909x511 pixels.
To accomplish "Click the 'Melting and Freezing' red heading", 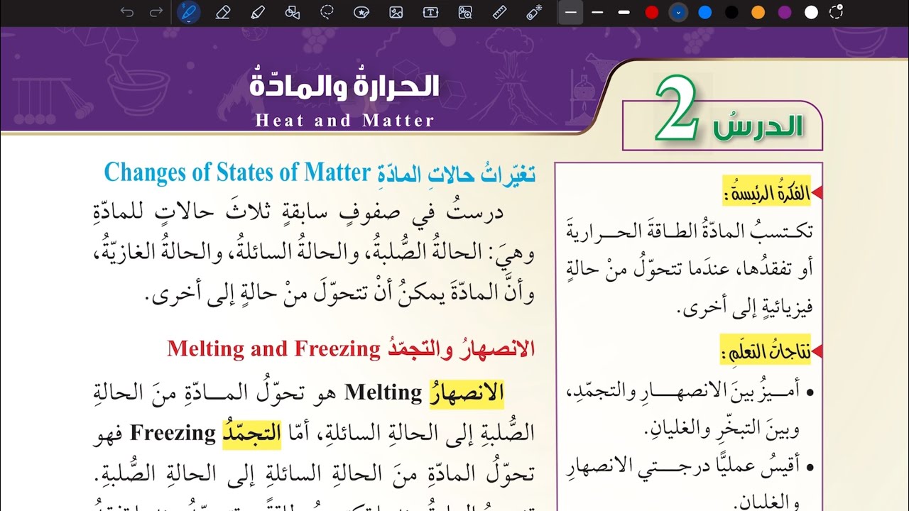I will click(x=274, y=348).
